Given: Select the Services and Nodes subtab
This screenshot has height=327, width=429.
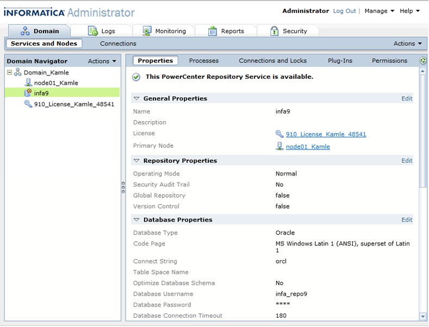Looking at the screenshot, I should click(x=44, y=43).
